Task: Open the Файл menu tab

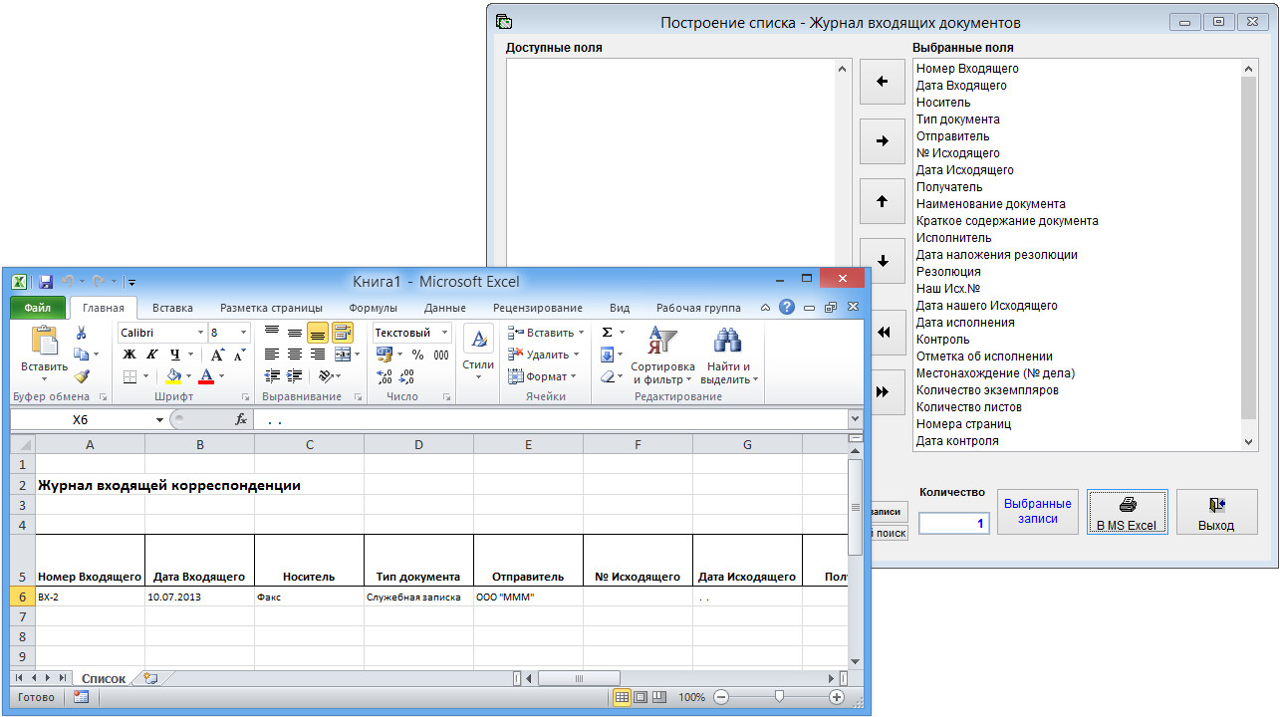Action: [x=38, y=308]
